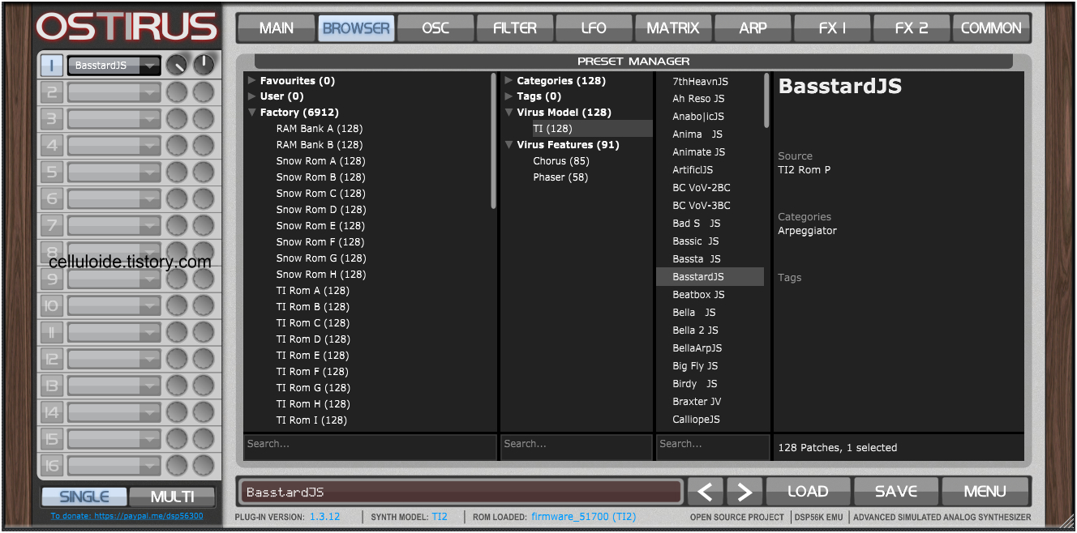Select the BellaArpJS patch
This screenshot has width=1077, height=533.
[697, 348]
